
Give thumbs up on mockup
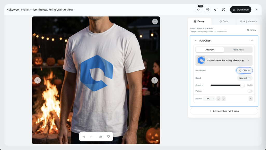point(101,137)
